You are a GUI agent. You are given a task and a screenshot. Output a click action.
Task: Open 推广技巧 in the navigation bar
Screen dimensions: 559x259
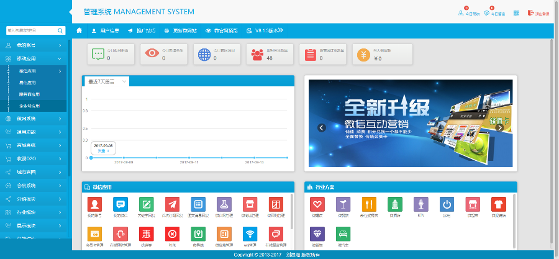[x=142, y=30]
